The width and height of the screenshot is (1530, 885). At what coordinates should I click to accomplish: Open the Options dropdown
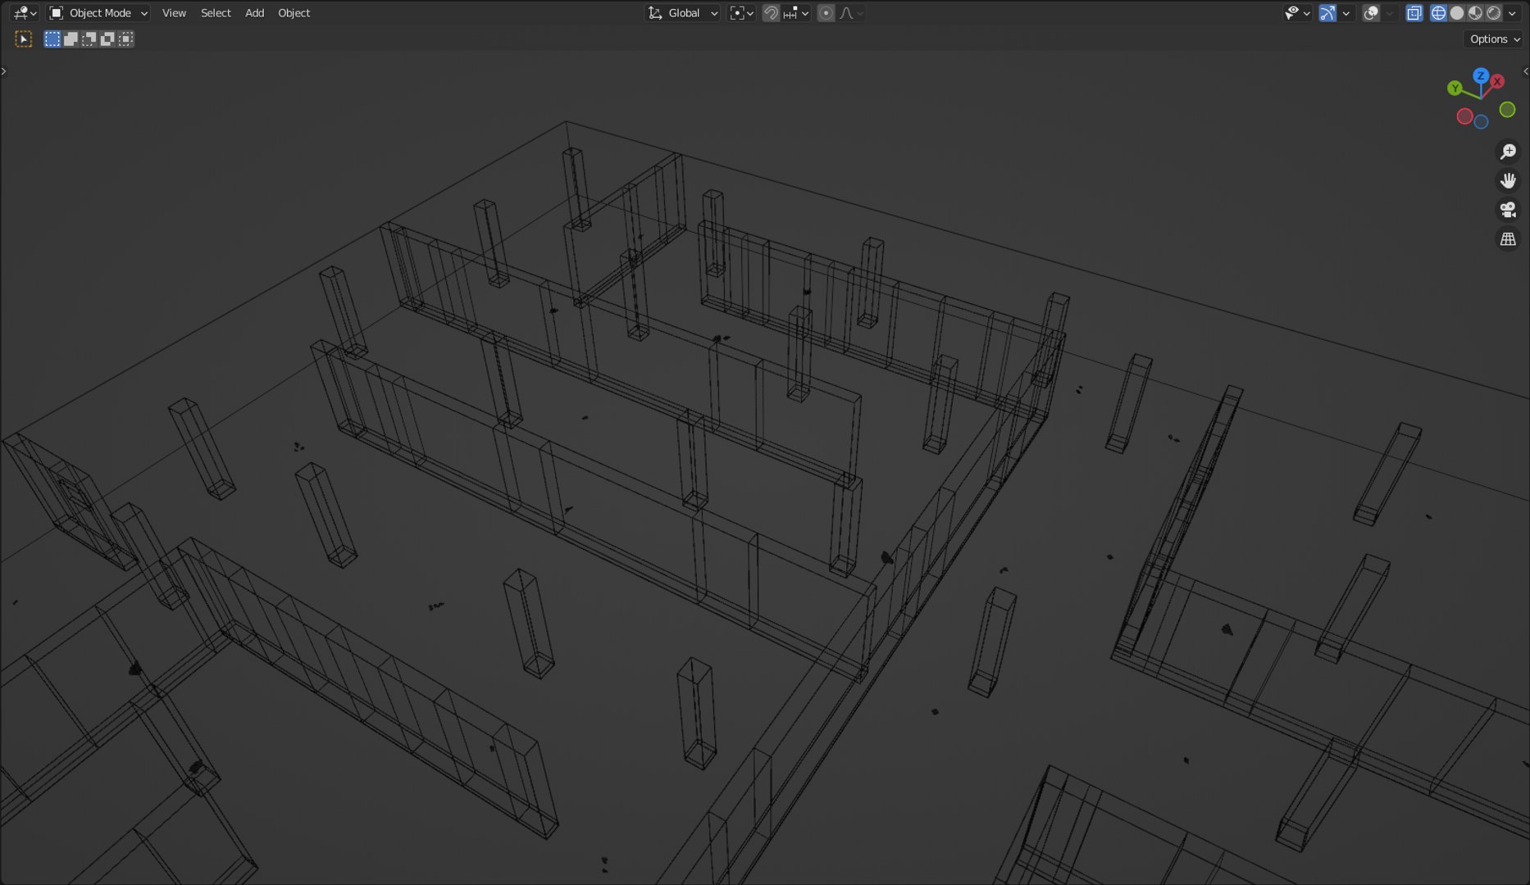coord(1494,39)
